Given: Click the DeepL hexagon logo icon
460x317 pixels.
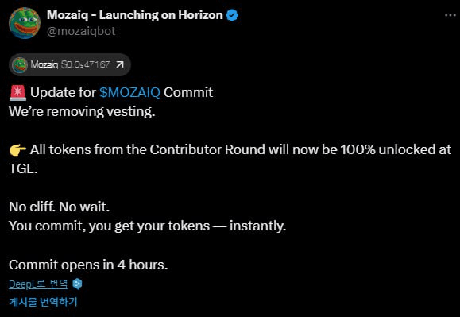Looking at the screenshot, I should [77, 284].
